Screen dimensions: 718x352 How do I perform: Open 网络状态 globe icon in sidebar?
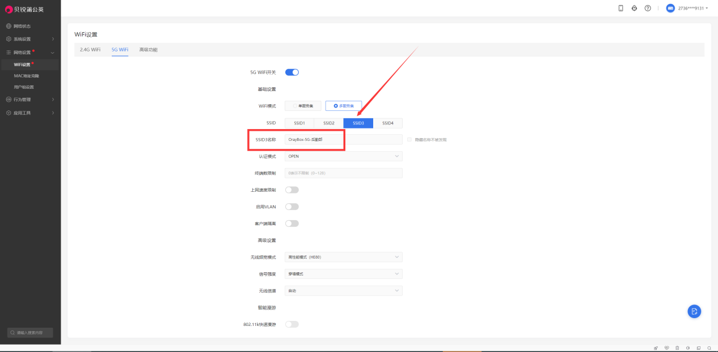point(9,26)
